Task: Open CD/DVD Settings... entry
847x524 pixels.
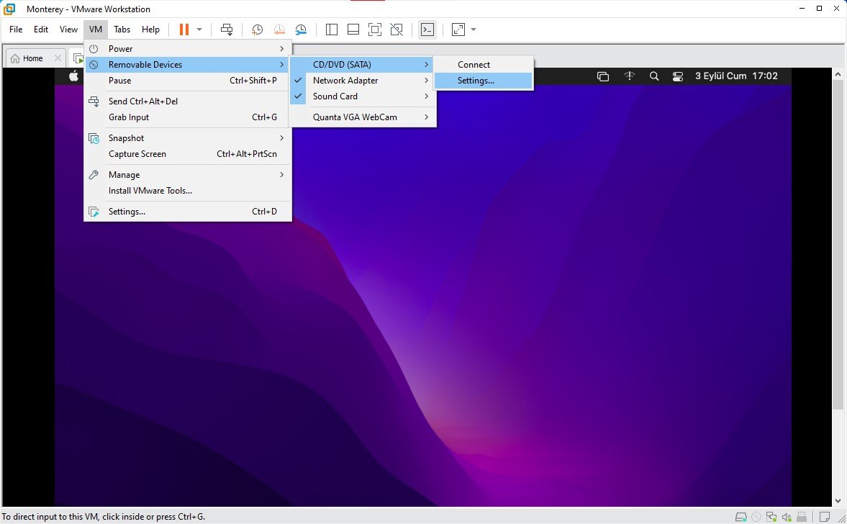Action: (484, 81)
